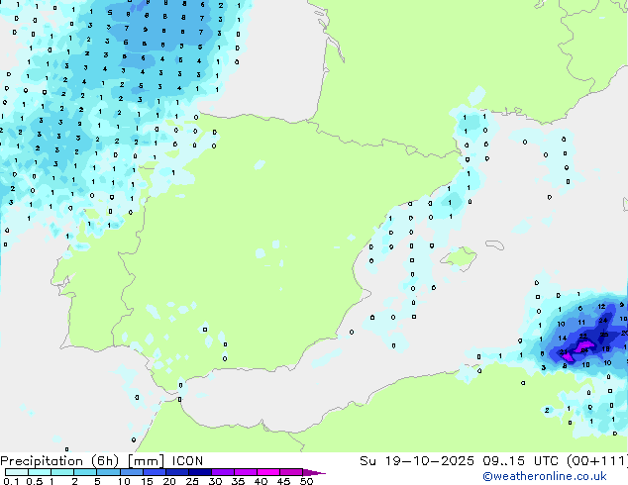Click the '09..15 UTC' time range text
628x485 pixels.
pyautogui.click(x=520, y=461)
